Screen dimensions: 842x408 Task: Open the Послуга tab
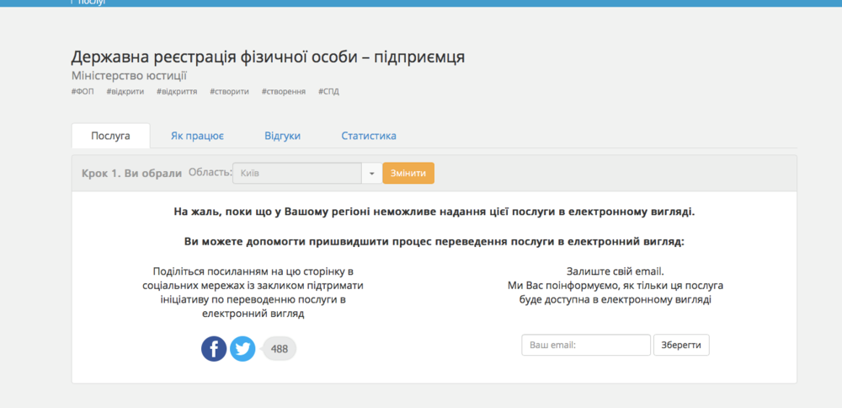click(x=110, y=136)
